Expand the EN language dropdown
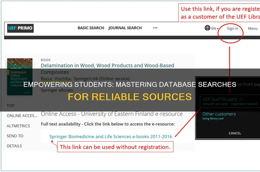Image resolution: width=260 pixels, height=172 pixels. point(215,28)
